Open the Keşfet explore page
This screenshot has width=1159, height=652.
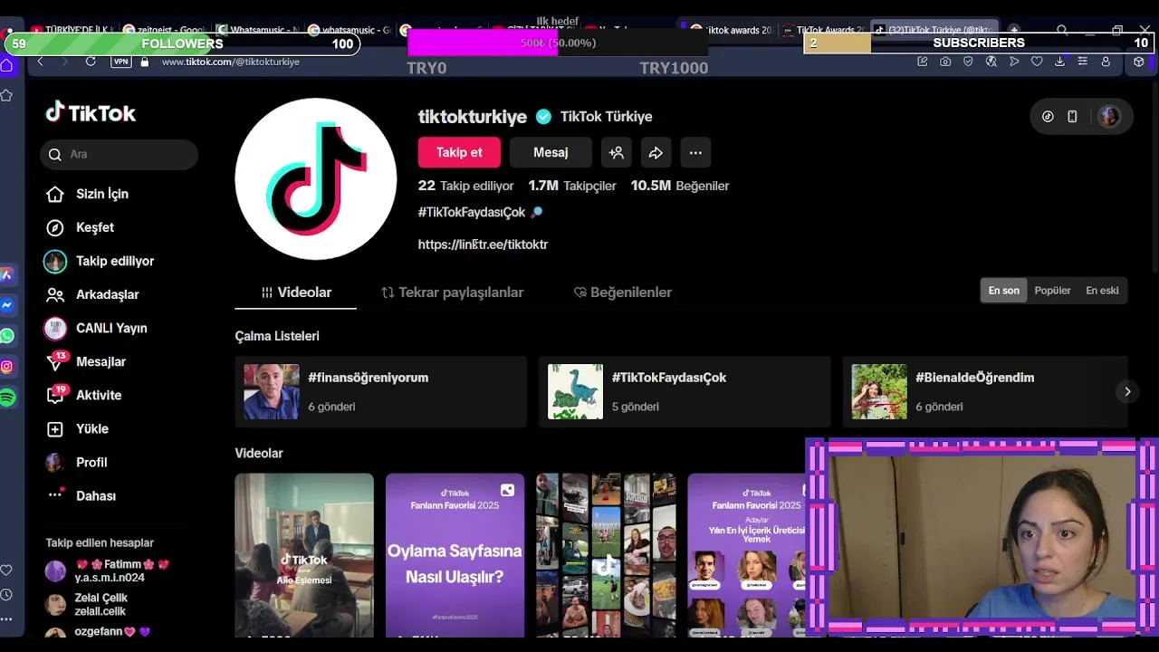tap(80, 227)
